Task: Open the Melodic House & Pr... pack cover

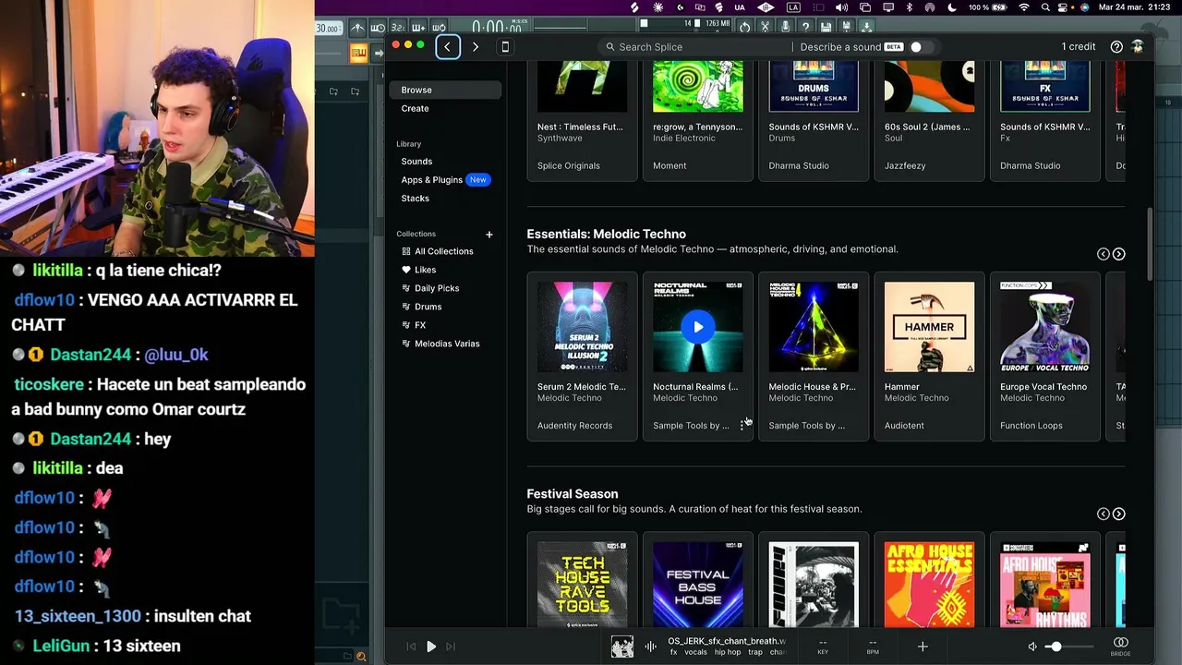Action: [814, 327]
